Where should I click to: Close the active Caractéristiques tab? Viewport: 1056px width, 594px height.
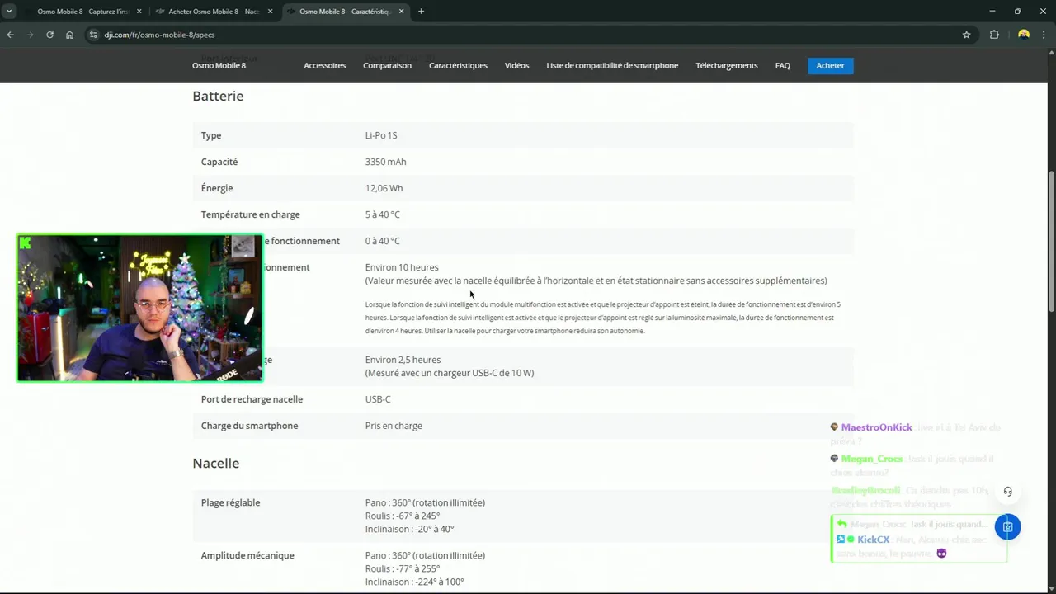click(x=401, y=12)
